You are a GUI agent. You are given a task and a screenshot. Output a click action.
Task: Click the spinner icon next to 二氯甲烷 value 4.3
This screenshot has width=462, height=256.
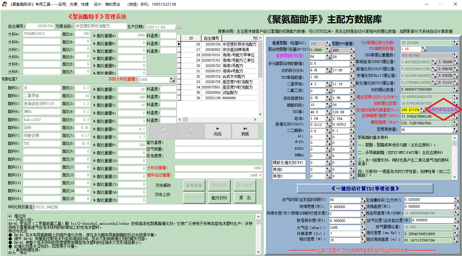(328, 84)
